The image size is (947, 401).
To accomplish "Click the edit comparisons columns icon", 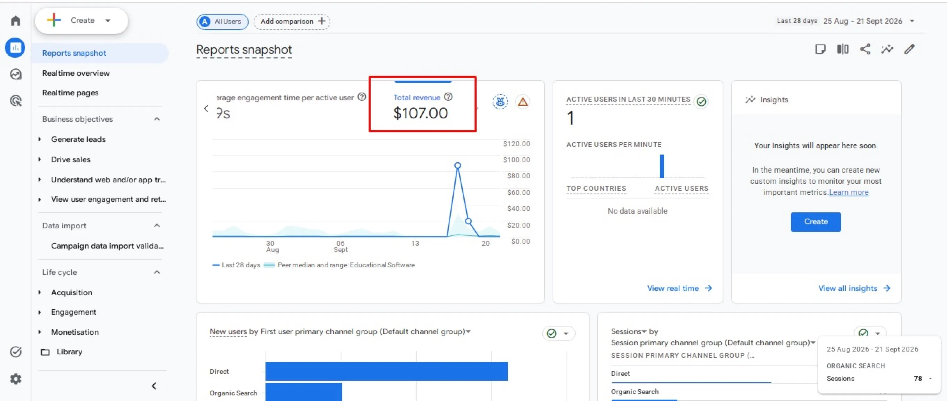I will click(842, 49).
